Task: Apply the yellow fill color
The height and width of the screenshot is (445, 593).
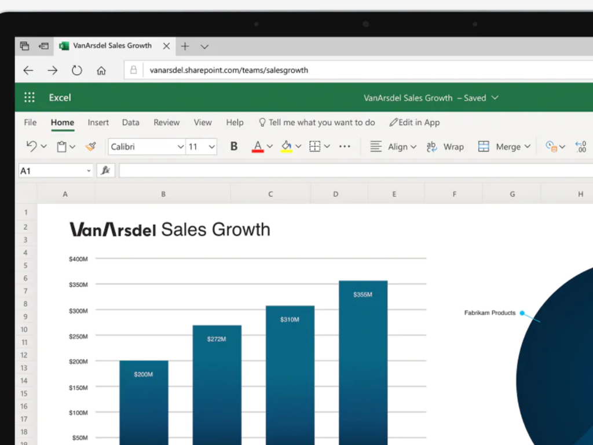Action: 286,147
